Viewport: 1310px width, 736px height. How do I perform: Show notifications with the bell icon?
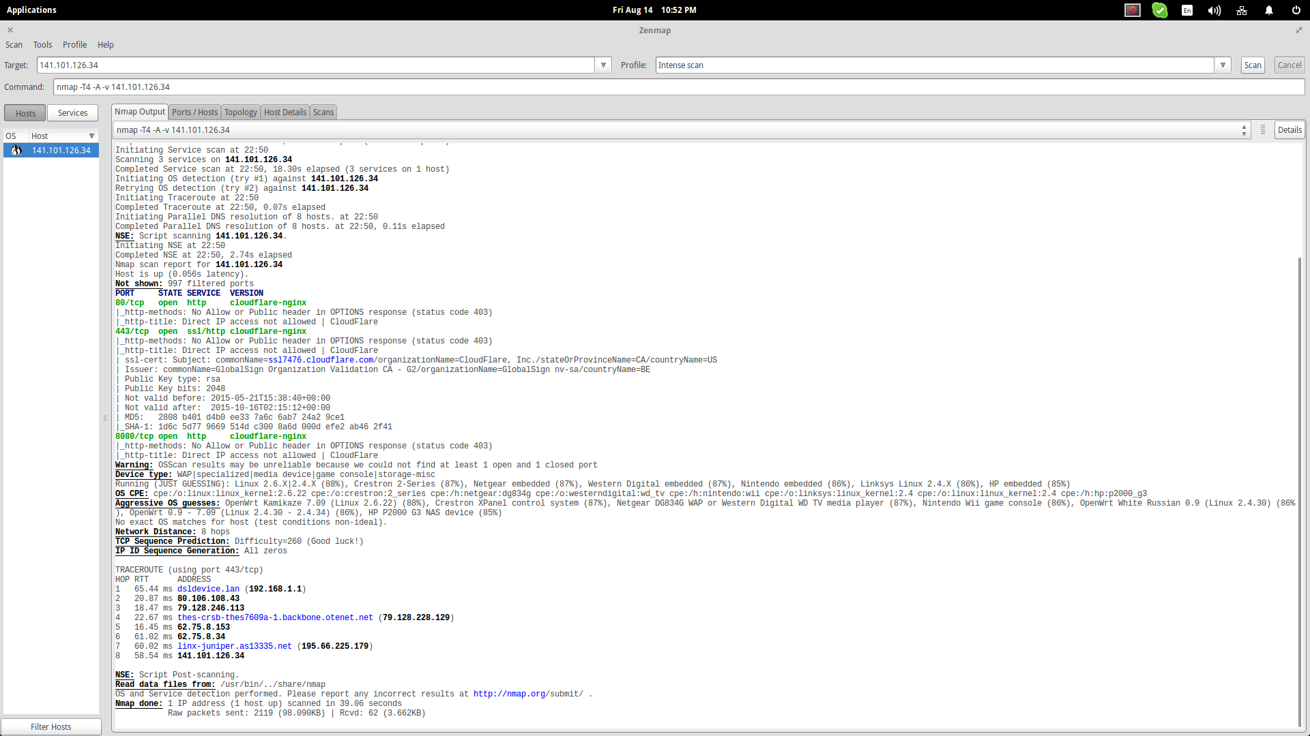pos(1269,10)
